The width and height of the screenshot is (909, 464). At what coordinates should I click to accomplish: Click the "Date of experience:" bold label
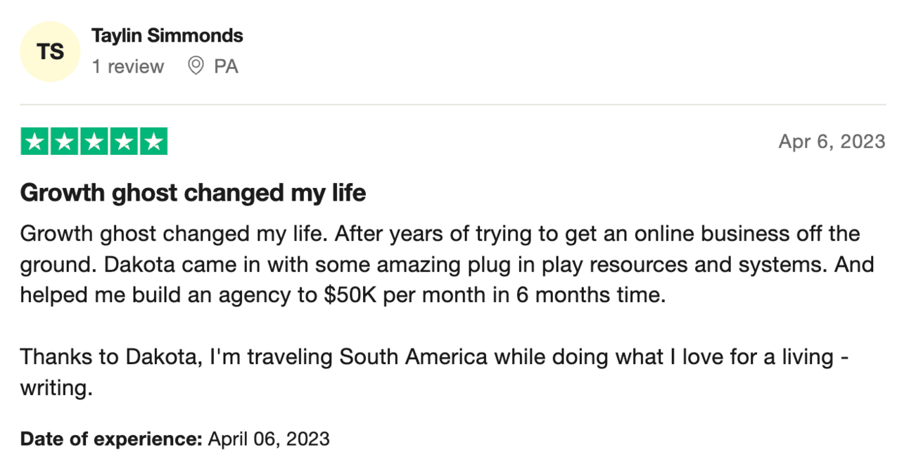tap(112, 439)
